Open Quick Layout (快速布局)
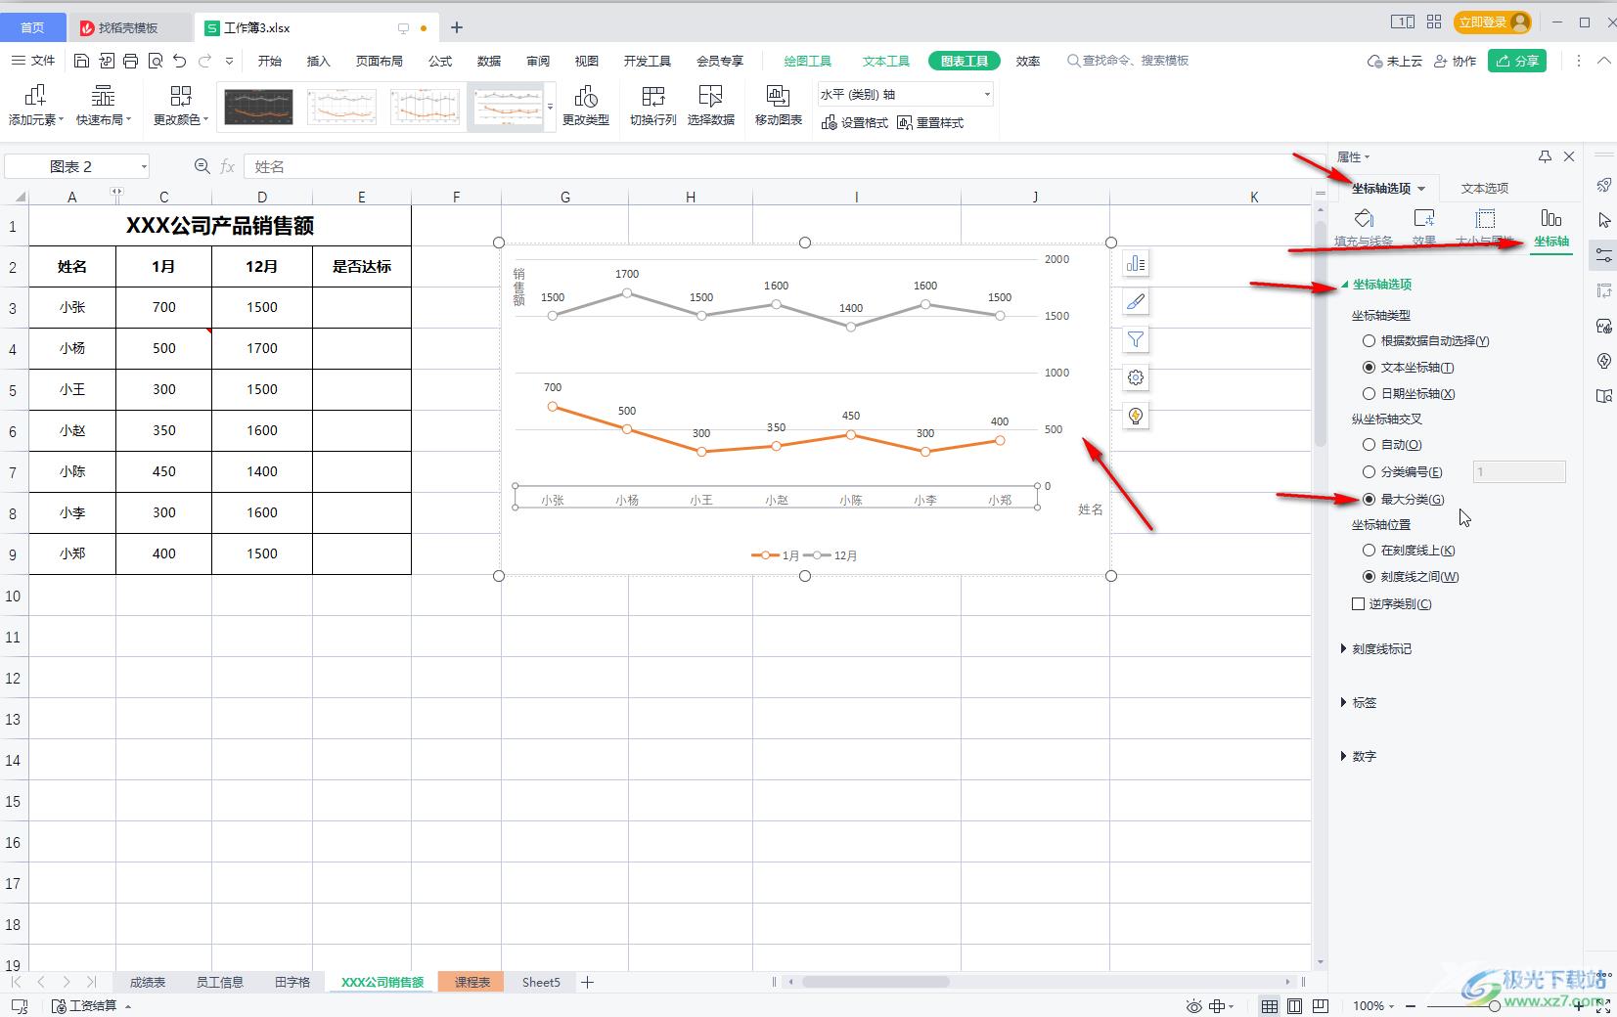Screen dimensions: 1617x1017 (x=103, y=106)
